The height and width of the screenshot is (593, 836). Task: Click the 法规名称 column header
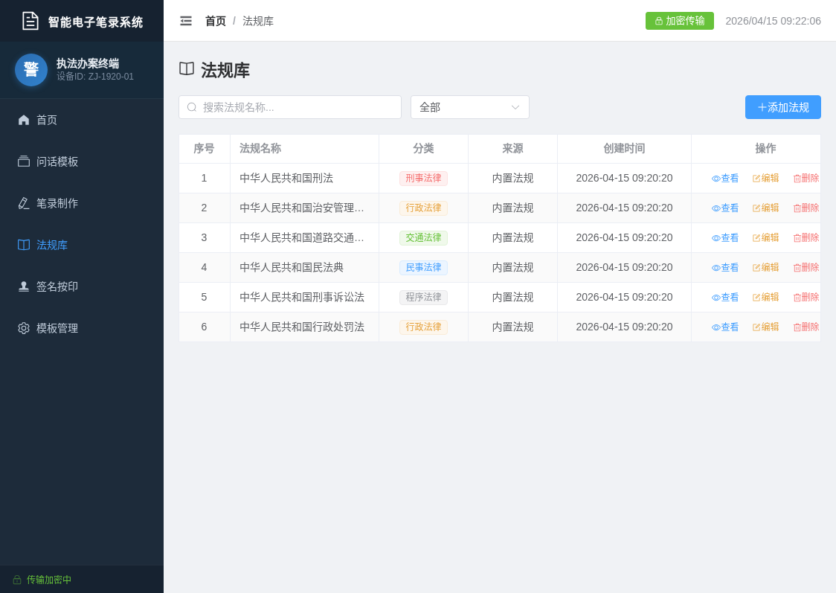[304, 149]
